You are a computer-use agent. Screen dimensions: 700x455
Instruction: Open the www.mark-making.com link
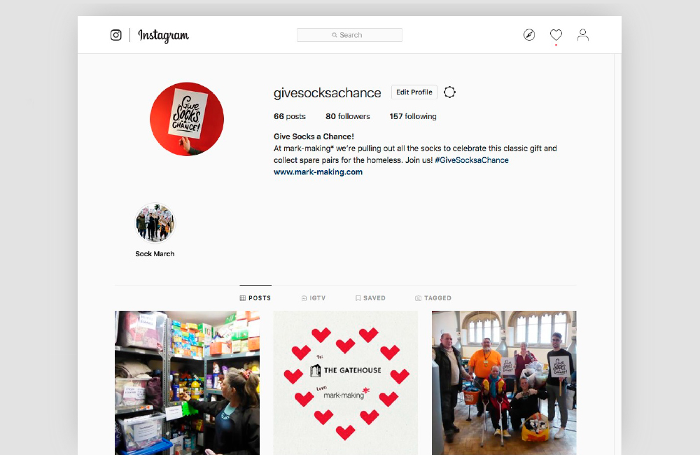318,172
